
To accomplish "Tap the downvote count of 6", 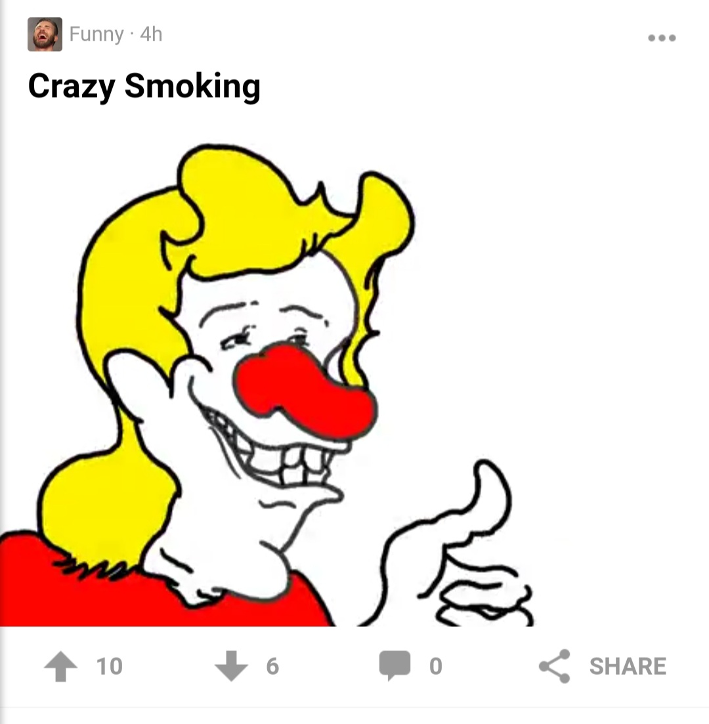I will tap(272, 666).
